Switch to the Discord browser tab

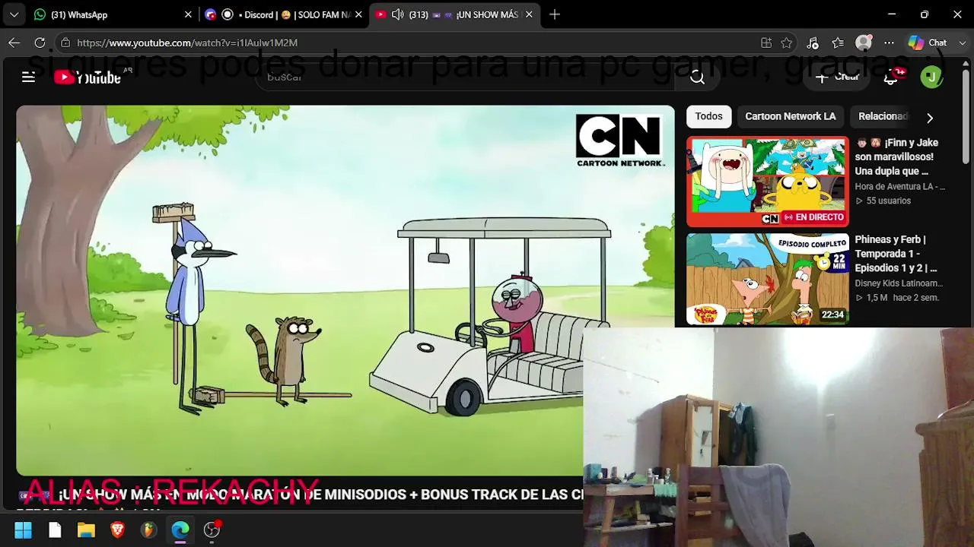285,14
